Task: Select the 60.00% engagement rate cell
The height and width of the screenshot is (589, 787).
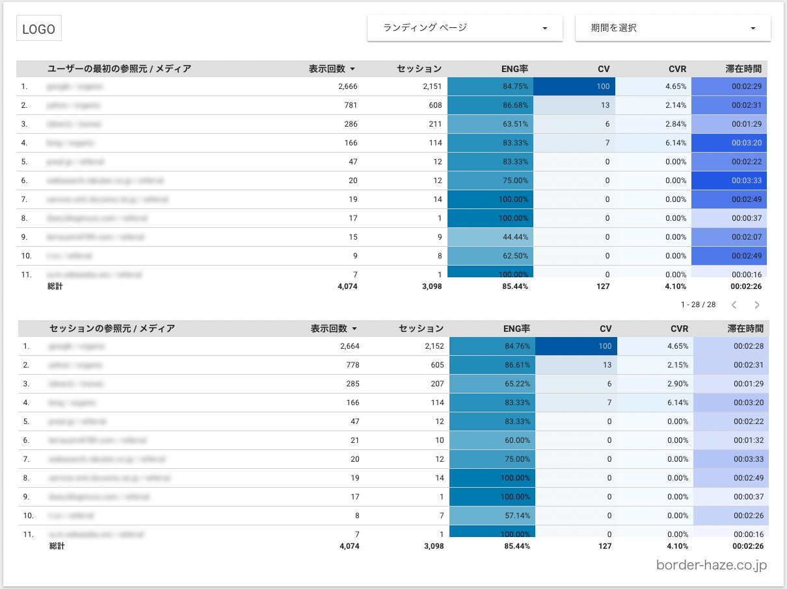Action: pos(492,440)
